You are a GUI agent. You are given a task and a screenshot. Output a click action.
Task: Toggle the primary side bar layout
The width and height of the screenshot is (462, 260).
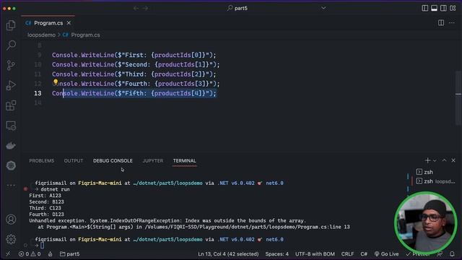coord(425,8)
